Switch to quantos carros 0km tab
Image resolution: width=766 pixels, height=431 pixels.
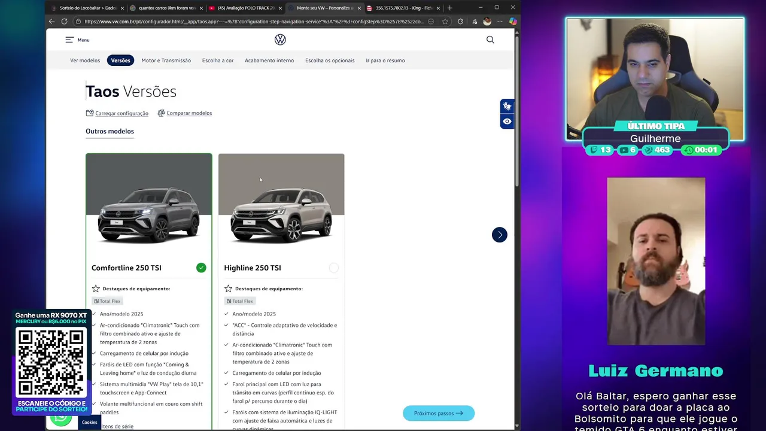[x=167, y=8]
